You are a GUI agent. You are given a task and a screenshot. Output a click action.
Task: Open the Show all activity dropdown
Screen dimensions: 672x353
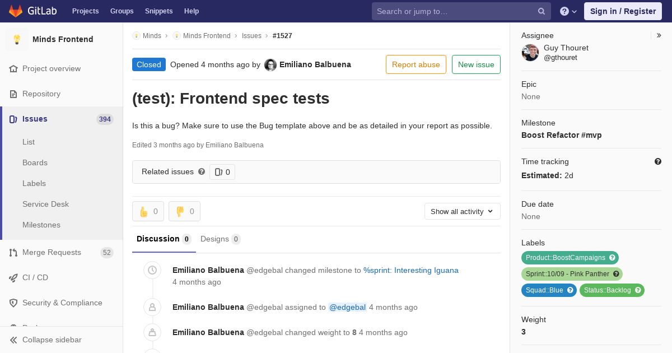(x=462, y=211)
